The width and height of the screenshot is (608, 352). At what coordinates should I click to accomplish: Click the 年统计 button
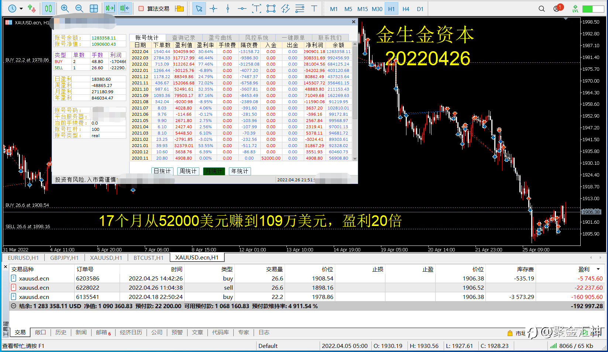[240, 171]
